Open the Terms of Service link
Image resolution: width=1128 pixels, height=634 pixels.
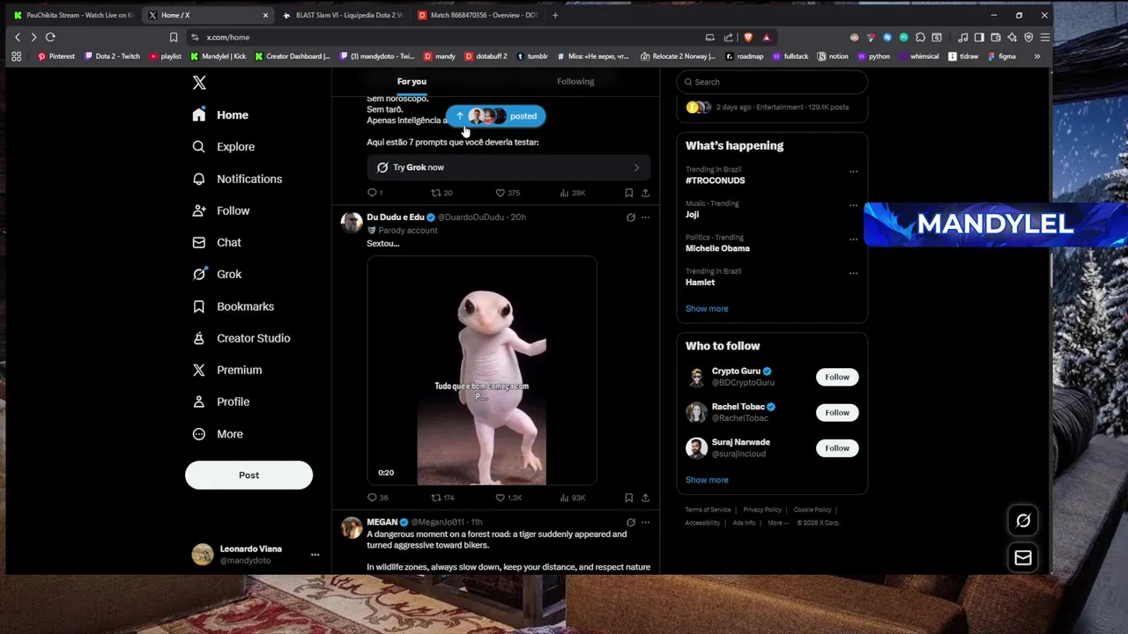(x=709, y=510)
